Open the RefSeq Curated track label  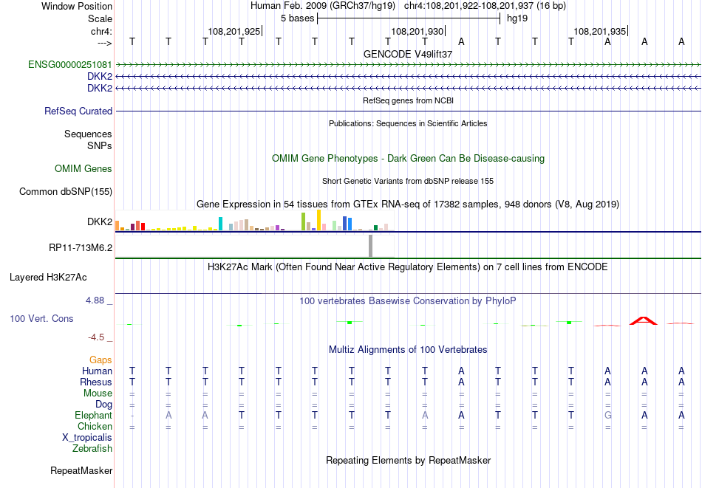(x=78, y=111)
